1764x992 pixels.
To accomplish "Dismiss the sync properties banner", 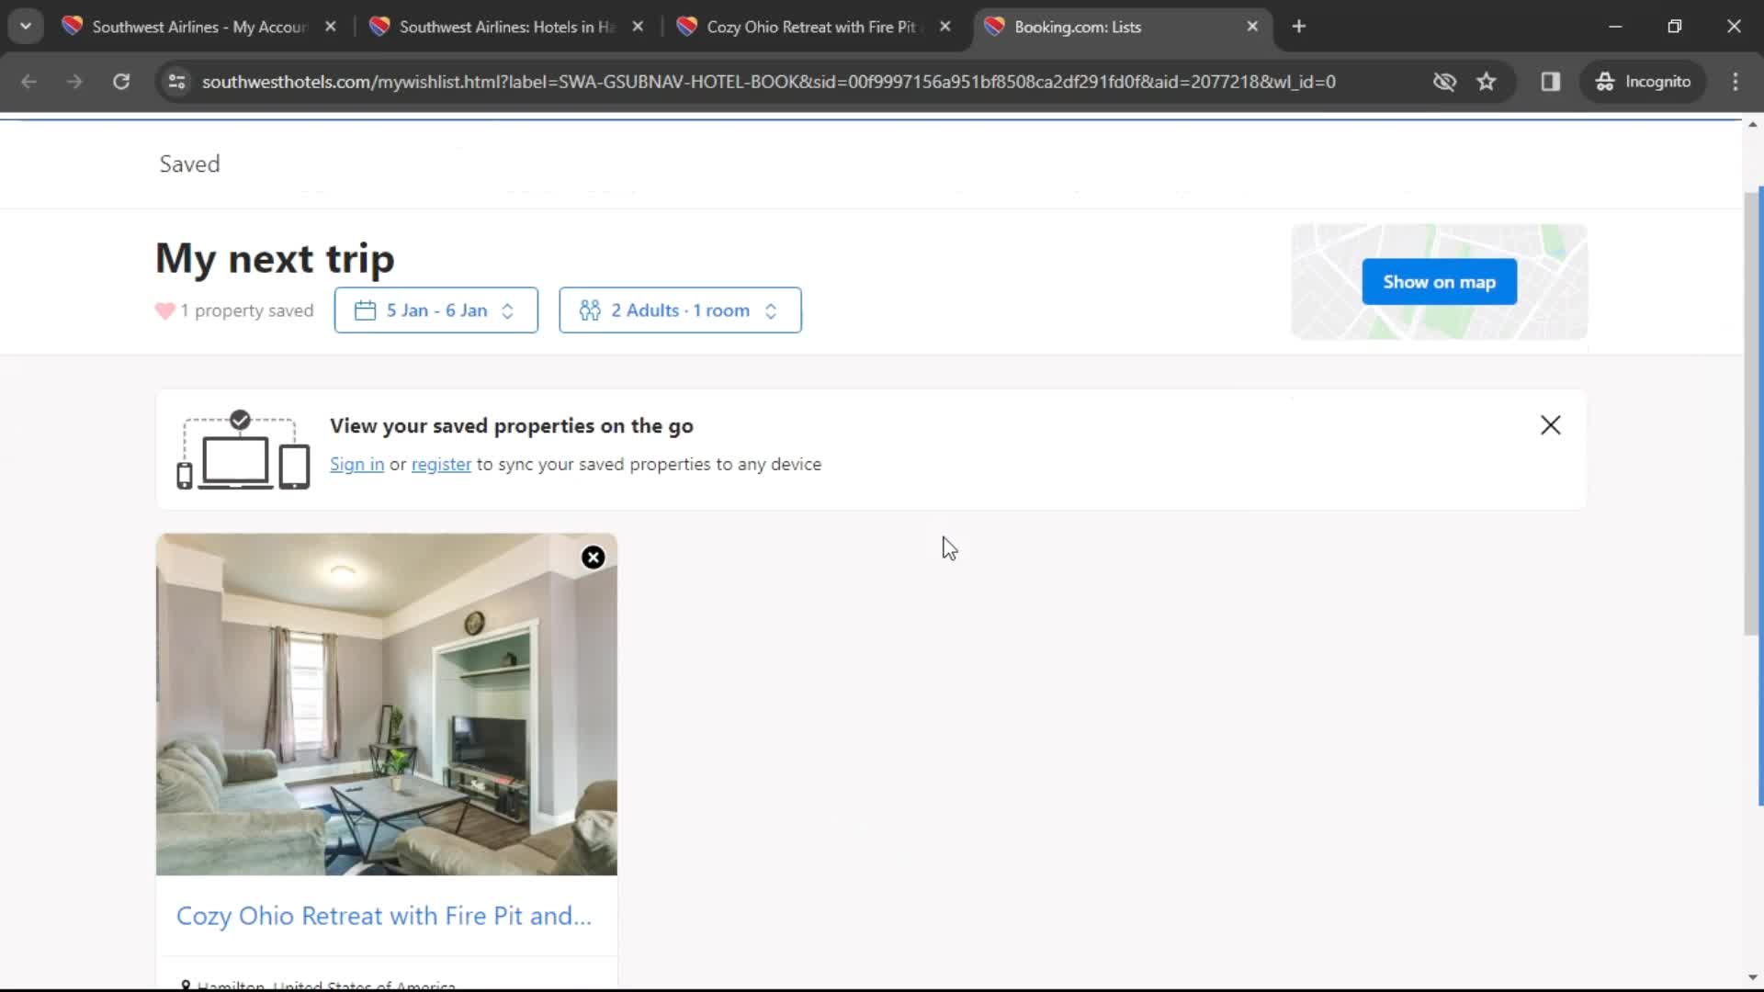I will tap(1551, 425).
